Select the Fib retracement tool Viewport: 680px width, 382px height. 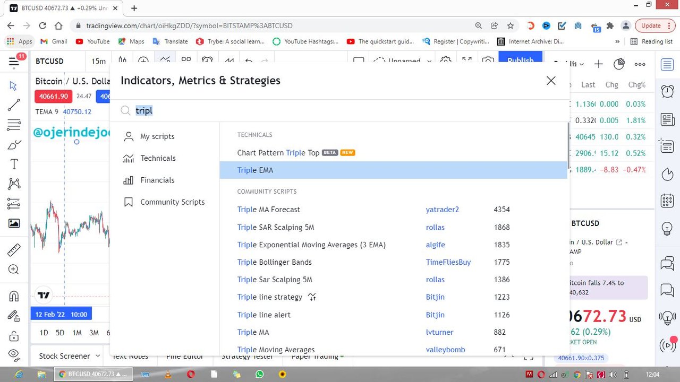[14, 125]
